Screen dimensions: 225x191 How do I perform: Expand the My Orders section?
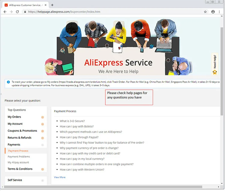pyautogui.click(x=43, y=117)
